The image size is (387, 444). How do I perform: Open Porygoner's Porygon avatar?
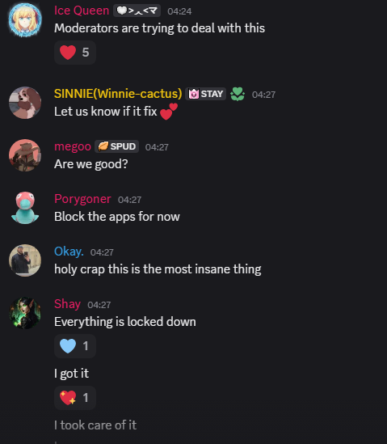(x=25, y=208)
